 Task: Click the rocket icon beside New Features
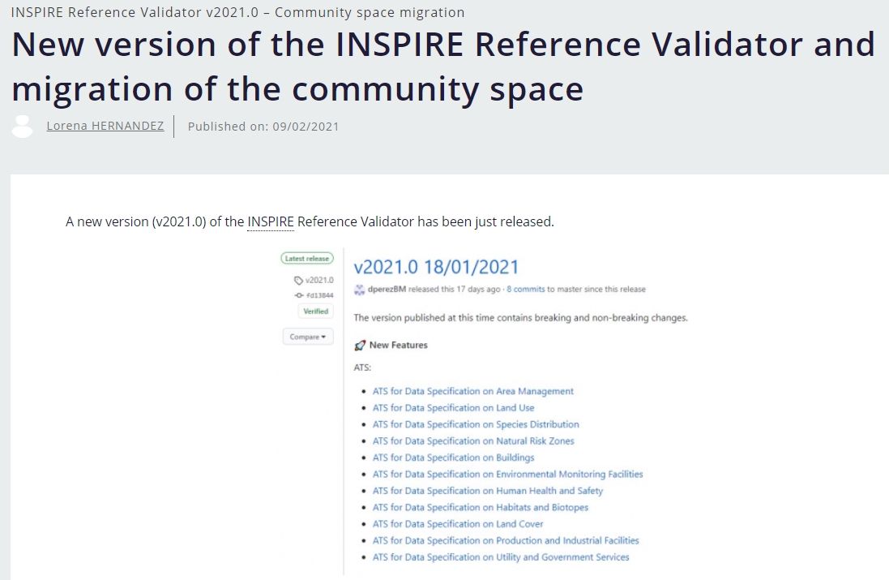click(x=360, y=346)
